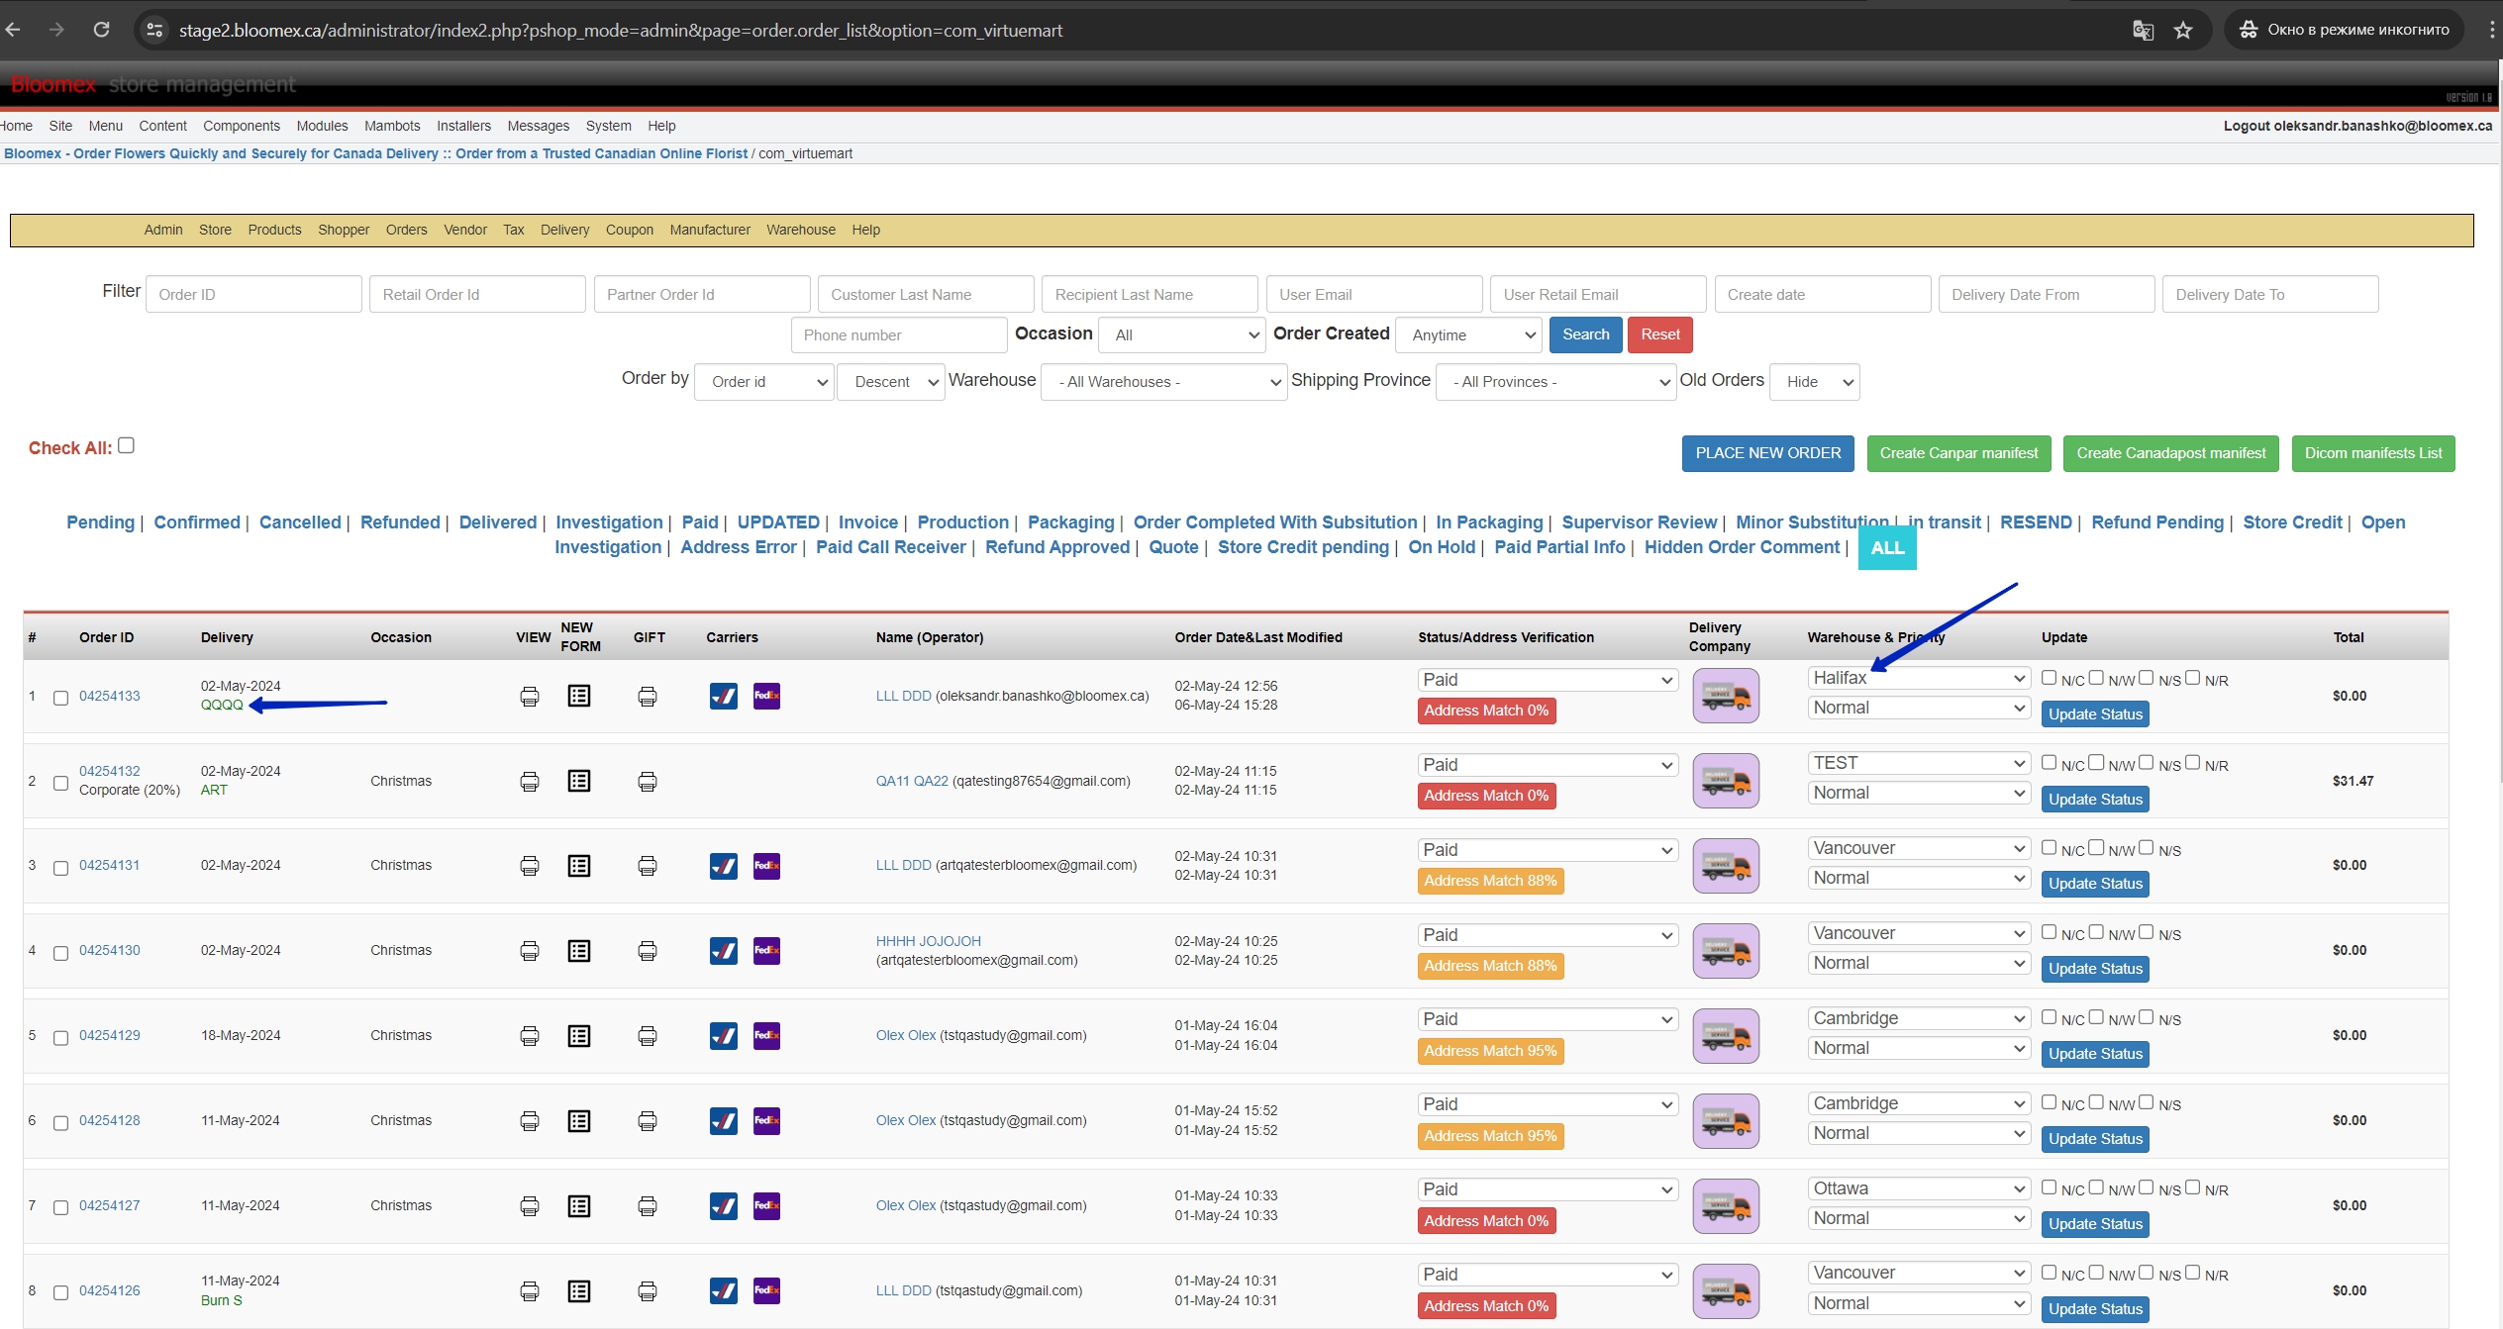The height and width of the screenshot is (1329, 2503).
Task: Open the Order Created Anytime dropdown
Action: pos(1469,335)
